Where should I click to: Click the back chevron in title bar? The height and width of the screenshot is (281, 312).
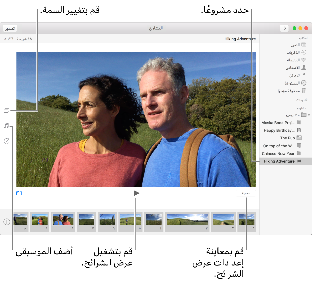[284, 28]
